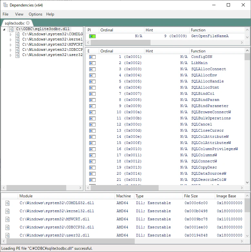Screen dimensions: 251x252
Task: Select the SQLDataSourcesW function row
Action: click(165, 174)
